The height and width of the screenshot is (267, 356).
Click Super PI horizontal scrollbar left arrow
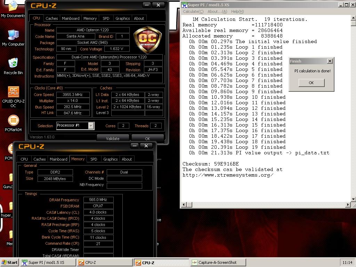pos(184,204)
